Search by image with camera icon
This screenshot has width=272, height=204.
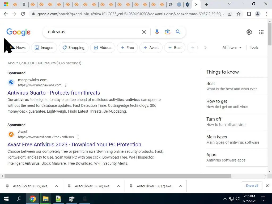click(168, 32)
